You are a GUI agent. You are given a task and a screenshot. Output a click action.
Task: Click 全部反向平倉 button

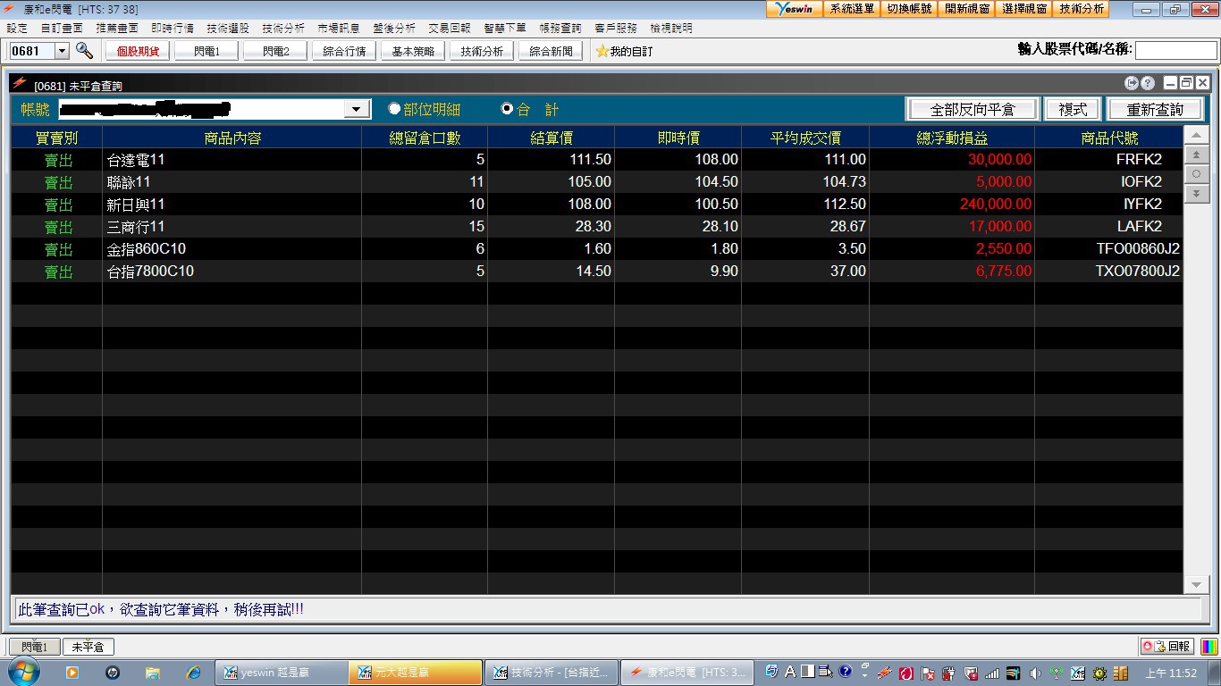(973, 109)
